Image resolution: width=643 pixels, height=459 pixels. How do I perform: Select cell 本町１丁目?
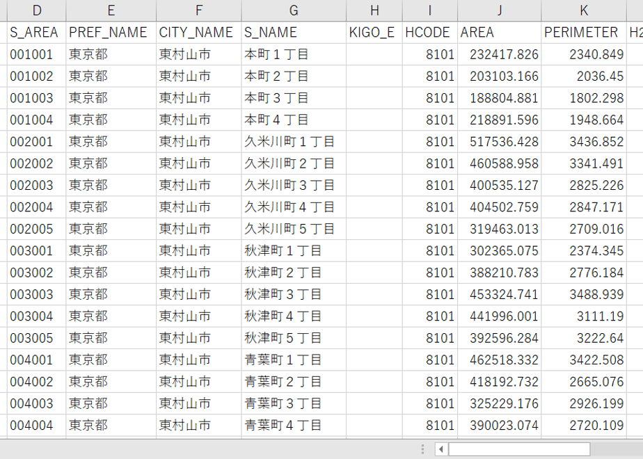pyautogui.click(x=294, y=54)
